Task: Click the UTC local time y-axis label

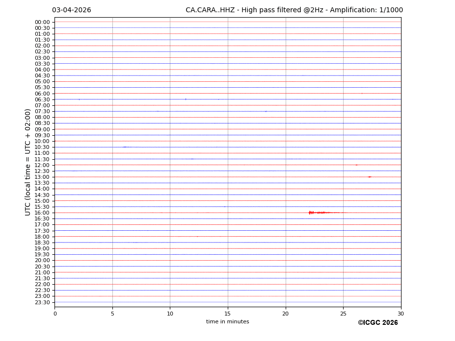Action: (x=28, y=162)
